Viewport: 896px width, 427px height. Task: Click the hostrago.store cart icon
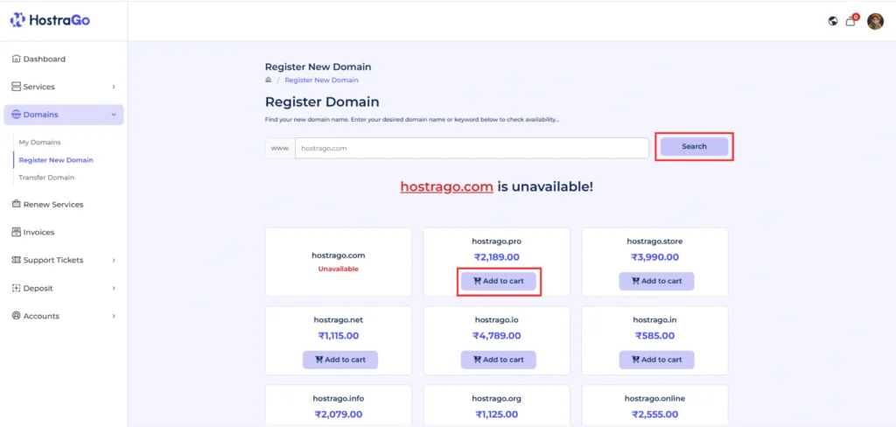click(x=635, y=281)
